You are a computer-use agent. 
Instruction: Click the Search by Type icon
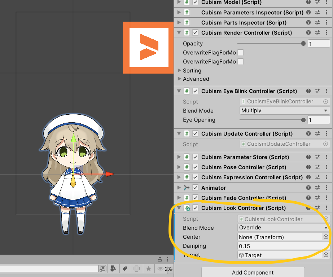(x=113, y=269)
